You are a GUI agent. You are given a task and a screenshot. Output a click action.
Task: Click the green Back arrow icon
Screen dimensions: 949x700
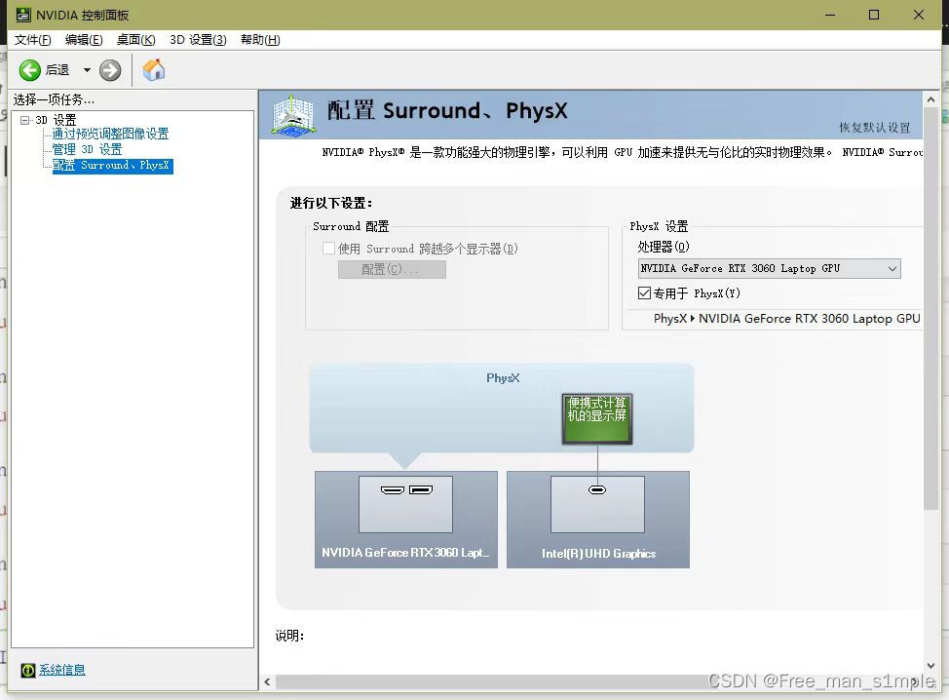29,70
